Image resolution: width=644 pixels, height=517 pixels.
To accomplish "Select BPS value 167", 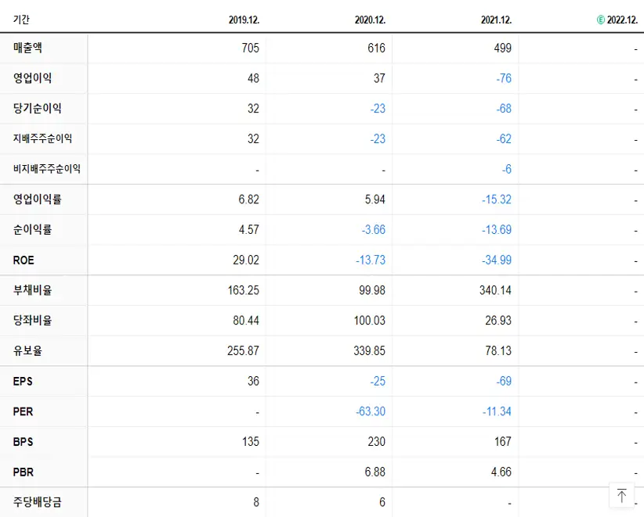I will 503,442.
